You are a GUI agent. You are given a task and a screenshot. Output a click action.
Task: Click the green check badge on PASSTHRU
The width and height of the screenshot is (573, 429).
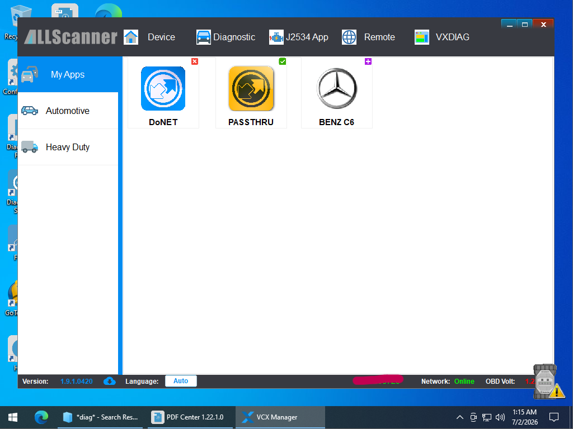pos(283,61)
